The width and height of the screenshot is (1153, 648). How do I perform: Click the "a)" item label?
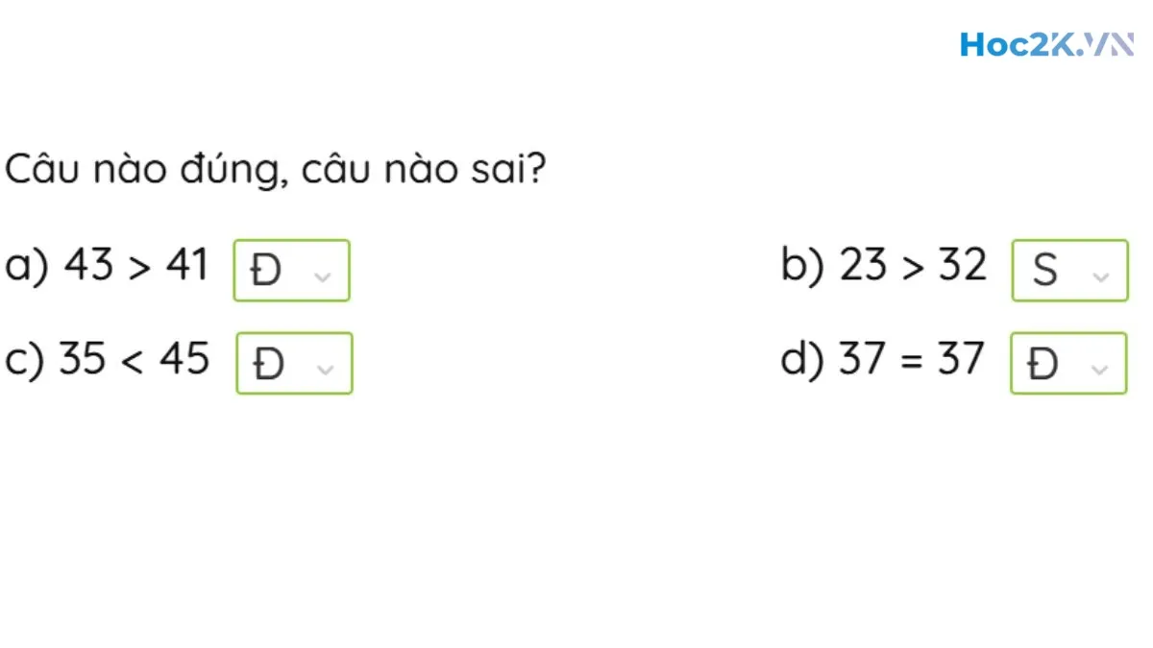pyautogui.click(x=26, y=266)
